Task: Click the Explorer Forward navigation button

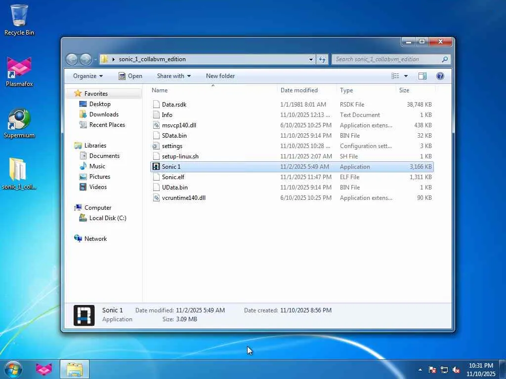Action: pos(85,59)
